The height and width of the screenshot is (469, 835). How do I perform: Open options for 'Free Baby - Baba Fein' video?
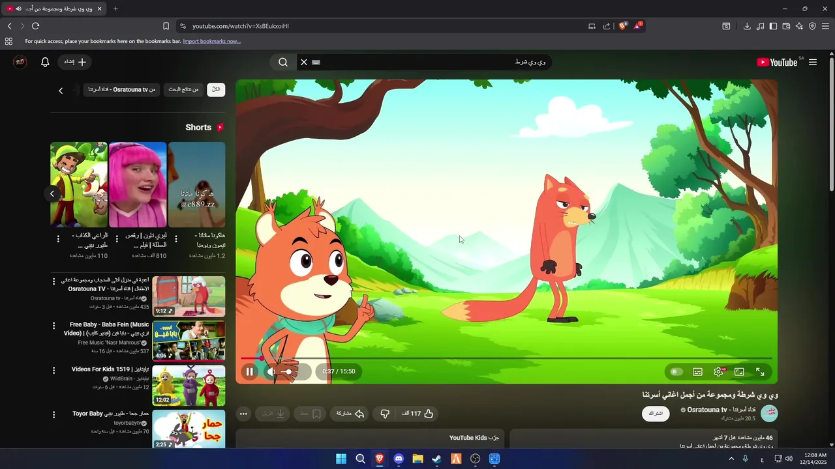(54, 326)
